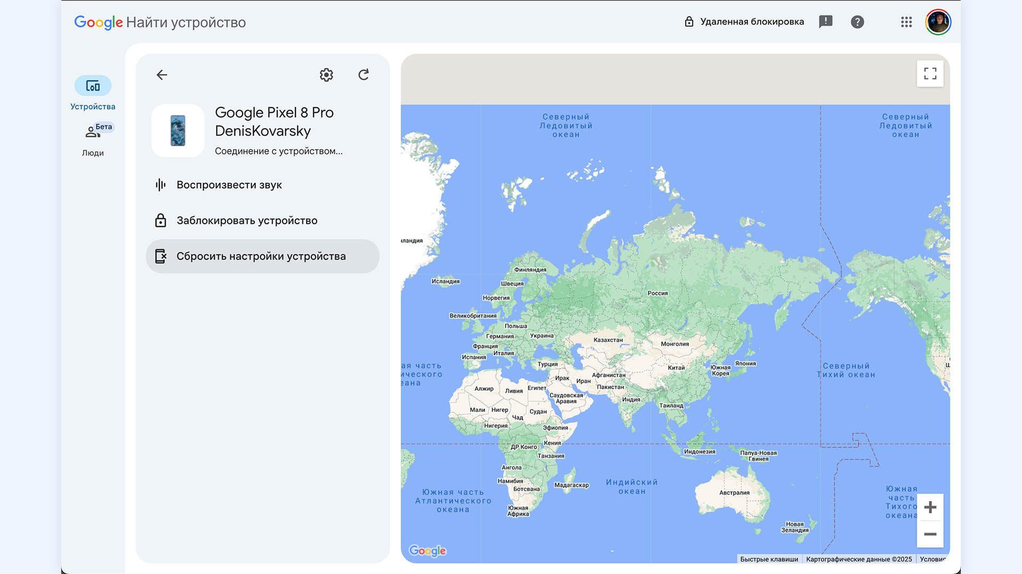Click the Pixel 8 Pro device thumbnail

(x=178, y=131)
